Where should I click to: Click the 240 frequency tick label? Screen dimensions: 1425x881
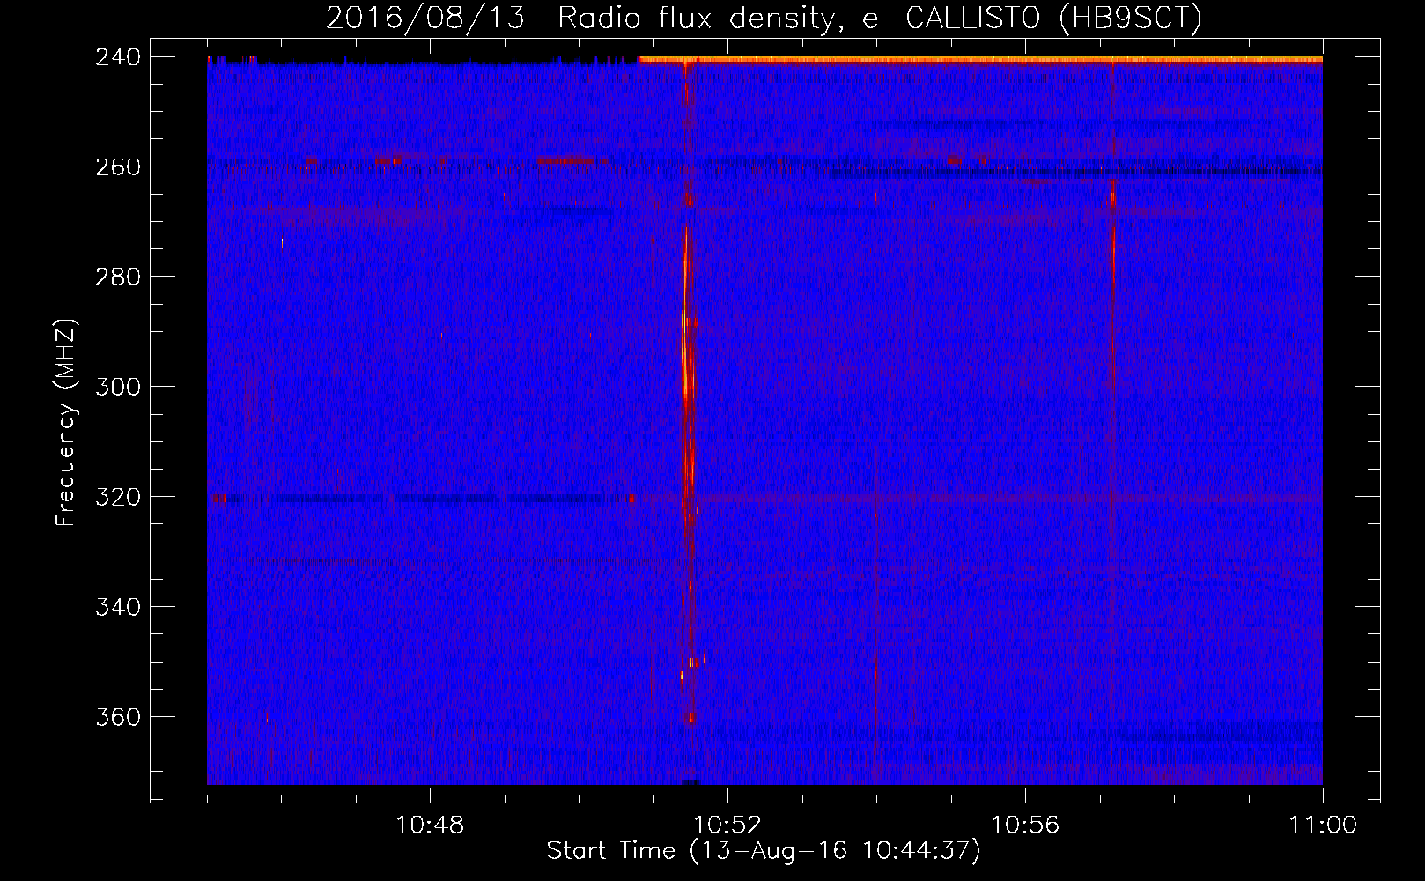point(118,57)
